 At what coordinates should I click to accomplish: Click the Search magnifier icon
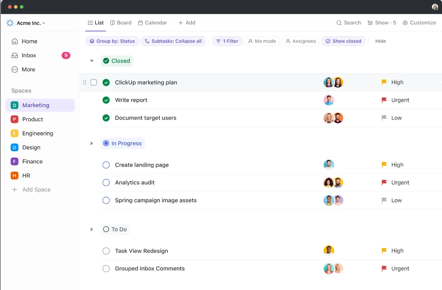click(339, 23)
